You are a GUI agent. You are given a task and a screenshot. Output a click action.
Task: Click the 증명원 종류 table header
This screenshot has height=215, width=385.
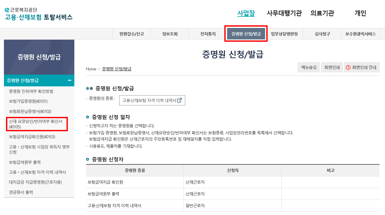(135, 170)
